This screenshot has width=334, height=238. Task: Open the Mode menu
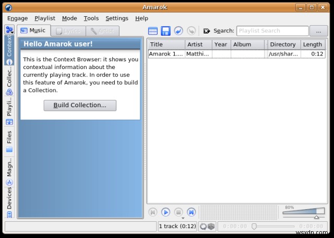point(69,18)
